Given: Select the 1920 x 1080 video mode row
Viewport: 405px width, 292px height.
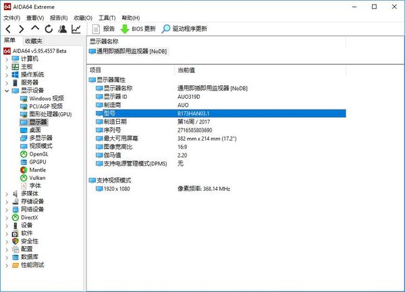Looking at the screenshot, I should pyautogui.click(x=221, y=189).
